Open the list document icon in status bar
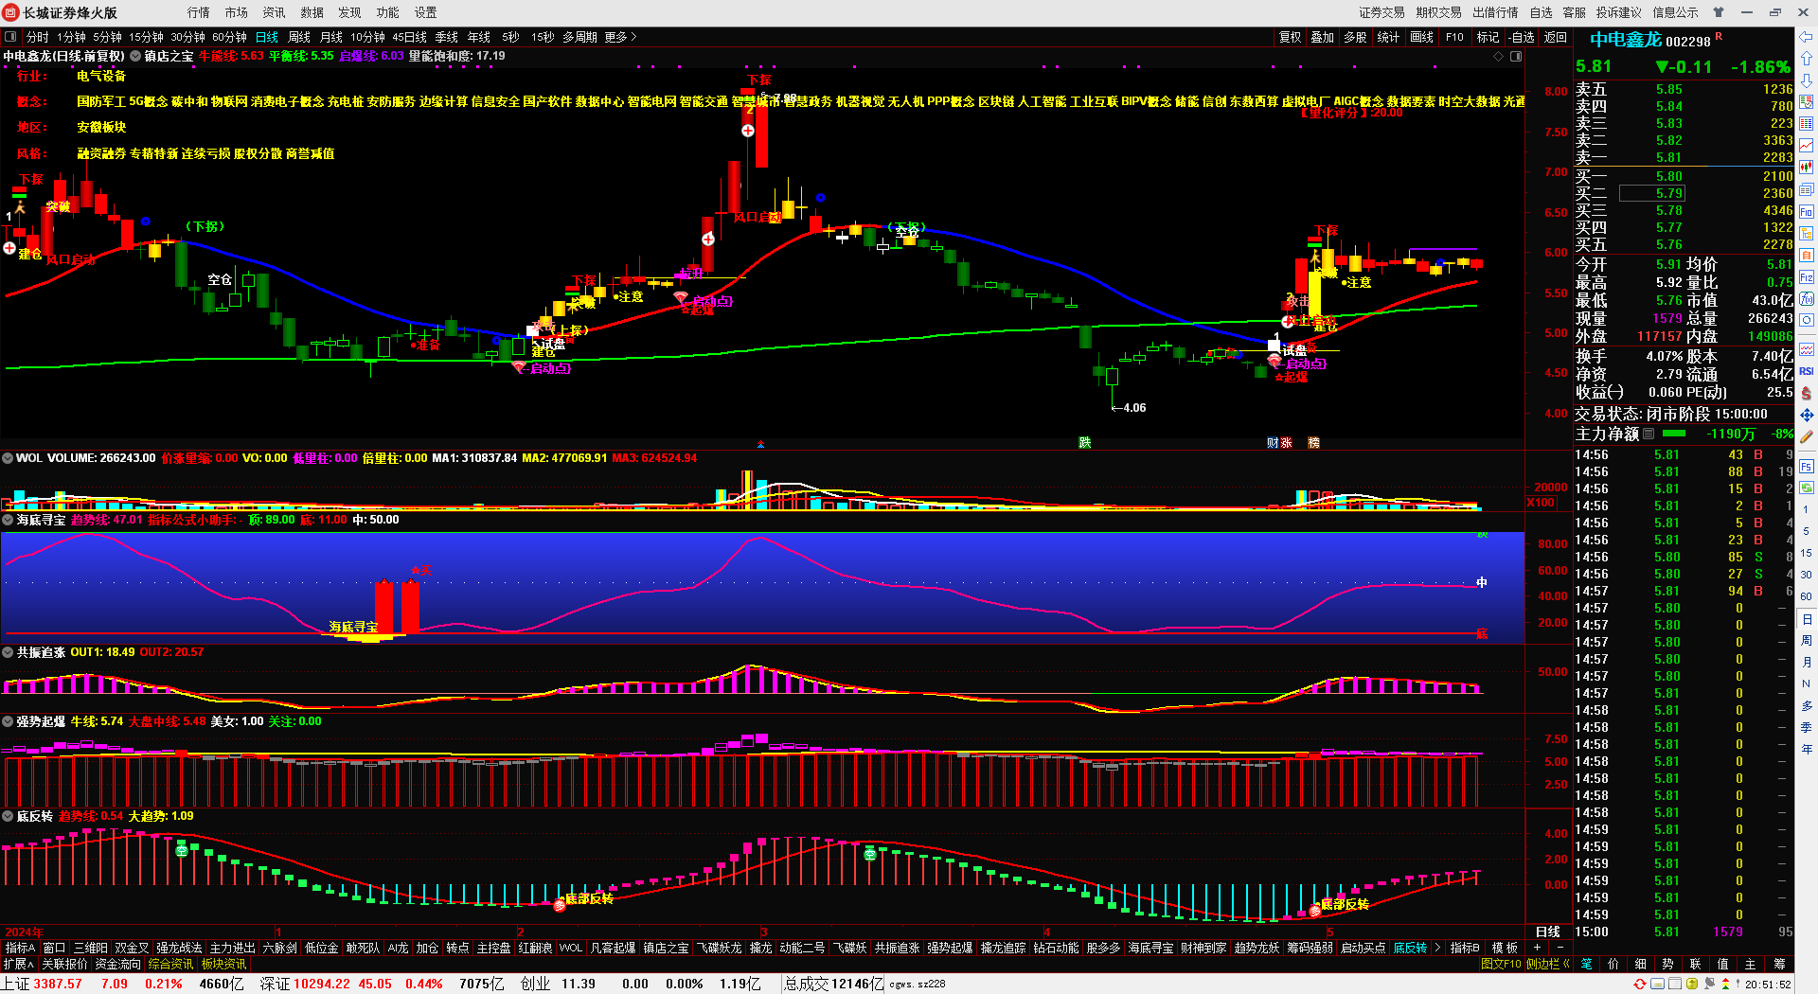The width and height of the screenshot is (1818, 994). [1675, 984]
